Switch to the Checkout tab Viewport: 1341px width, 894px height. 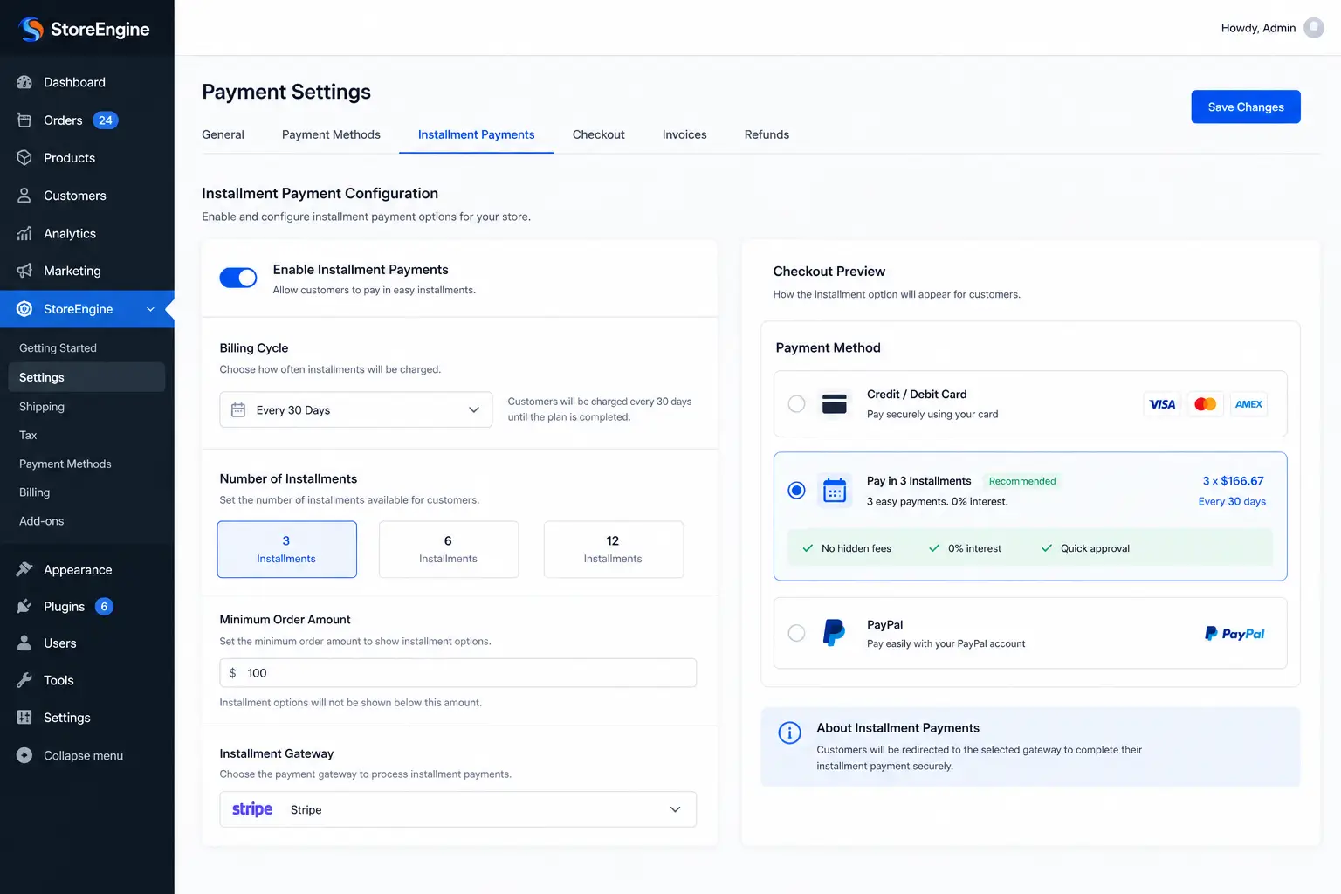[x=598, y=134]
